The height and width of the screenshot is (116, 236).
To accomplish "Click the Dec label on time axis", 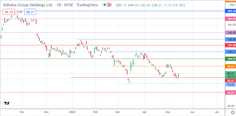I will click(x=46, y=112).
